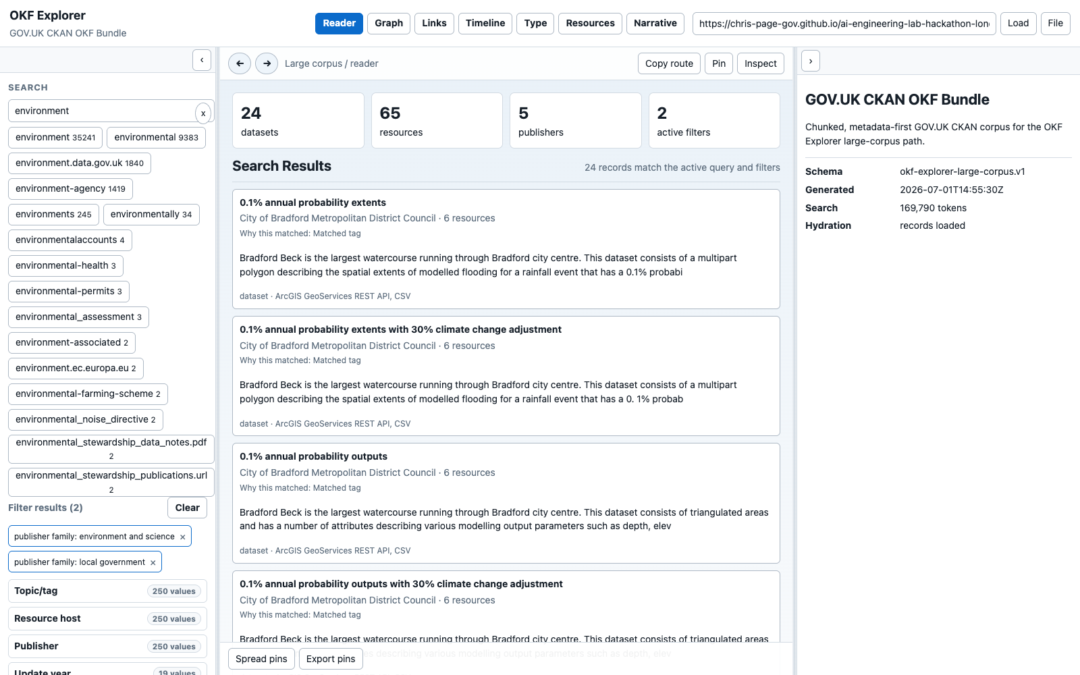Click the 65 resources stat card
The height and width of the screenshot is (675, 1080).
437,121
